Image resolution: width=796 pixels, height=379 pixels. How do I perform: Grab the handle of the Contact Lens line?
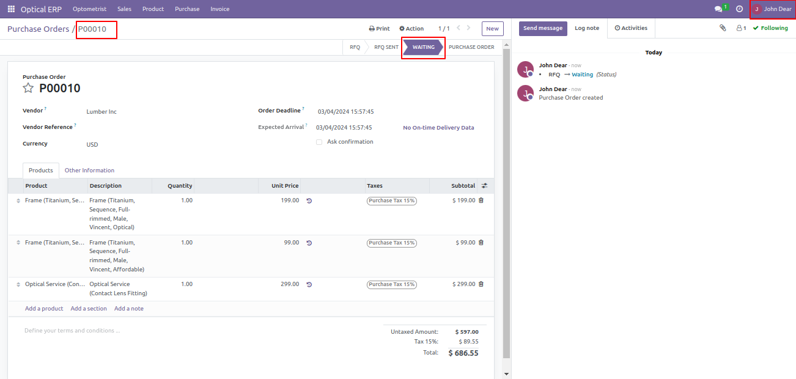(x=18, y=284)
